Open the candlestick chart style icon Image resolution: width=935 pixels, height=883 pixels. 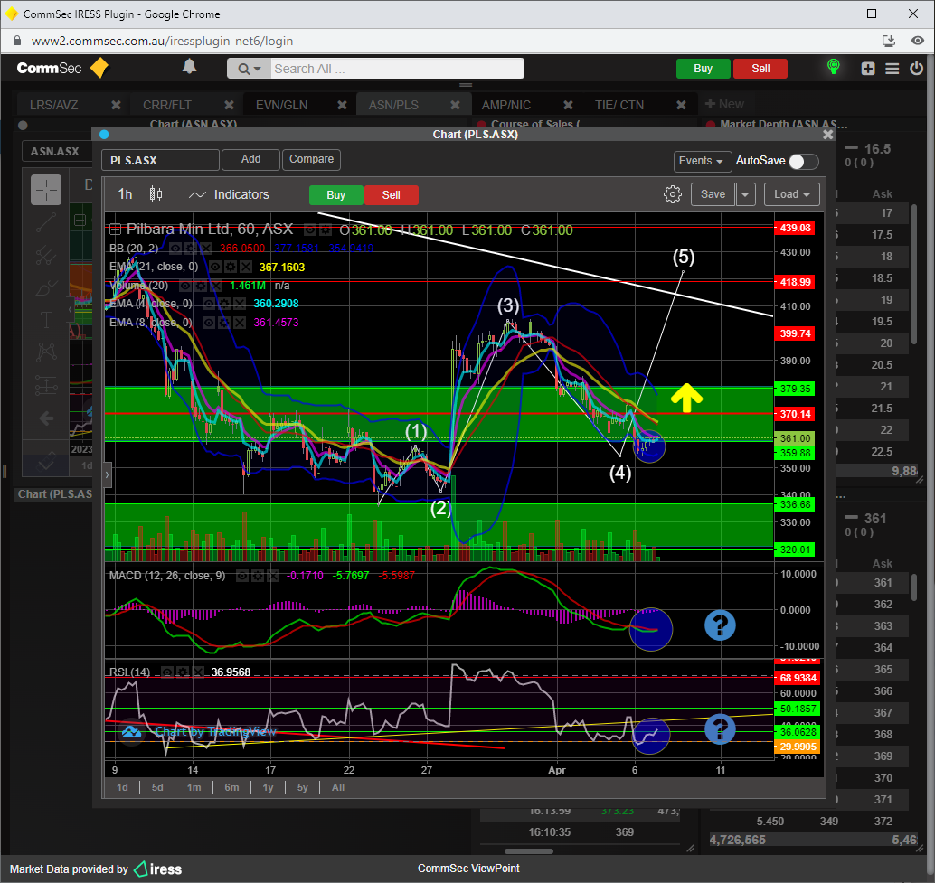(x=156, y=194)
